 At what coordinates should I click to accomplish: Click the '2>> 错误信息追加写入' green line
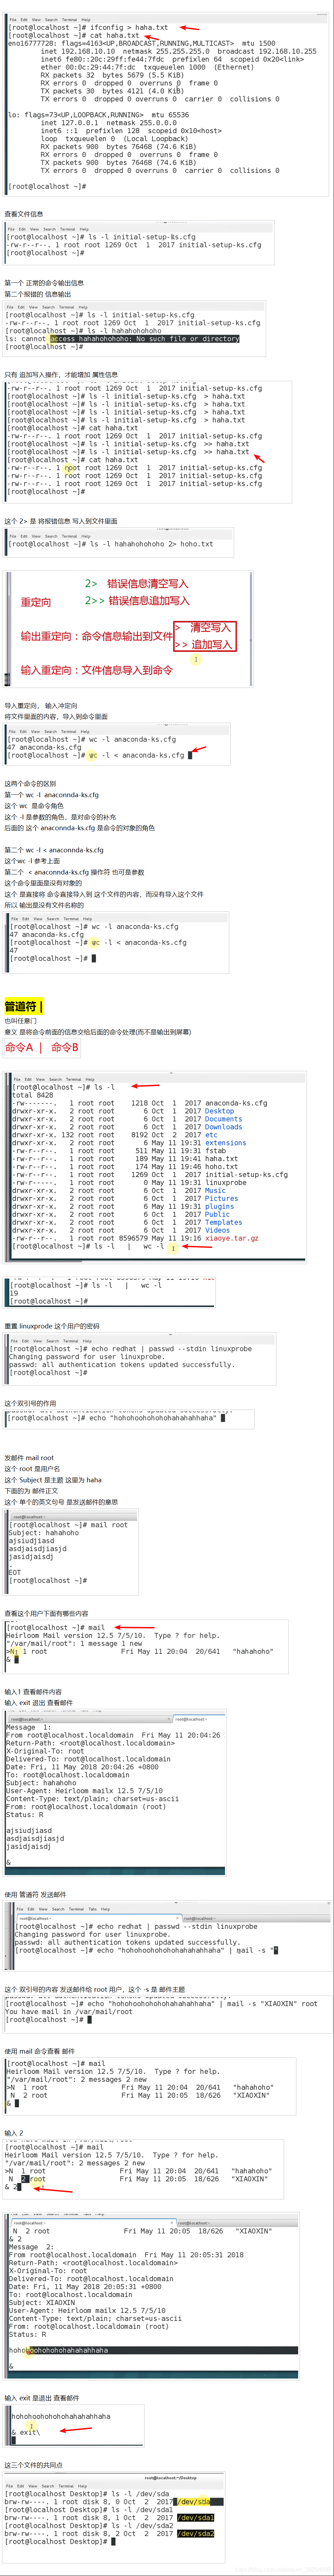pyautogui.click(x=137, y=601)
